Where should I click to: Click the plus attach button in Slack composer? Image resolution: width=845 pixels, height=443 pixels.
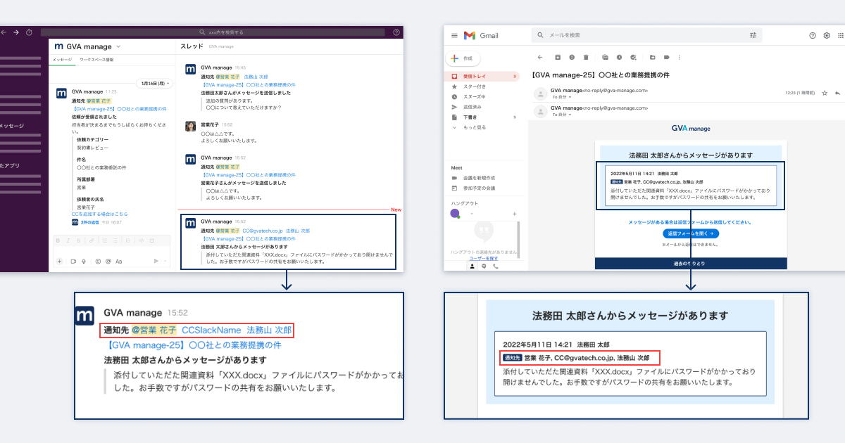tap(59, 262)
